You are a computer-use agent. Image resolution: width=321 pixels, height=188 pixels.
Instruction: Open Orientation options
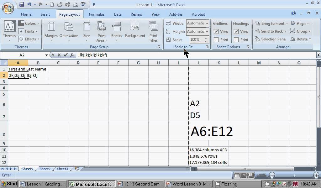[x=69, y=31]
